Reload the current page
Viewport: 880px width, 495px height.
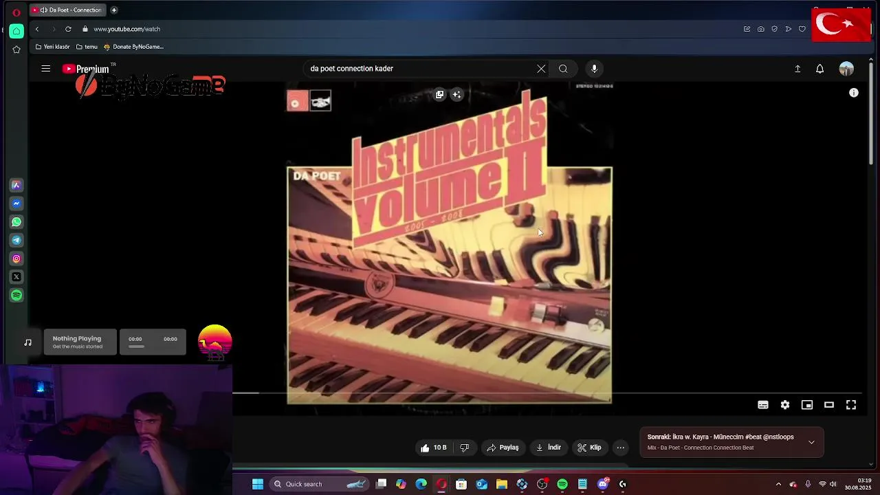(x=68, y=29)
